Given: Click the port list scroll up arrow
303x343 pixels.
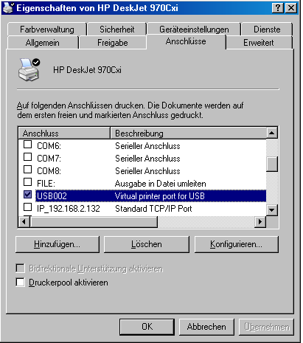Looking at the screenshot, I should click(272, 133).
